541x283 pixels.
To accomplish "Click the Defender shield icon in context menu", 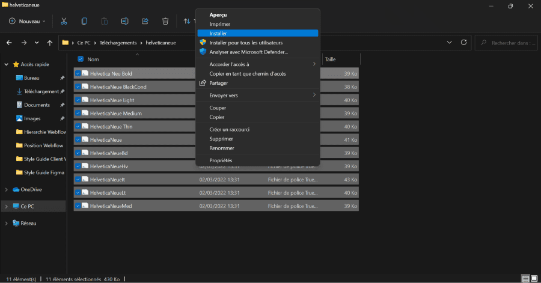I will pyautogui.click(x=203, y=52).
